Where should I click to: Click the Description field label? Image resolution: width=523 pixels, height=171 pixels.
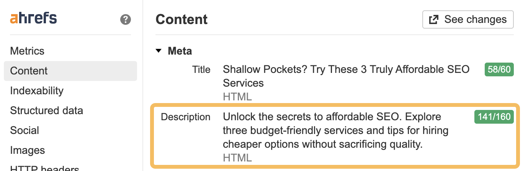[186, 117]
